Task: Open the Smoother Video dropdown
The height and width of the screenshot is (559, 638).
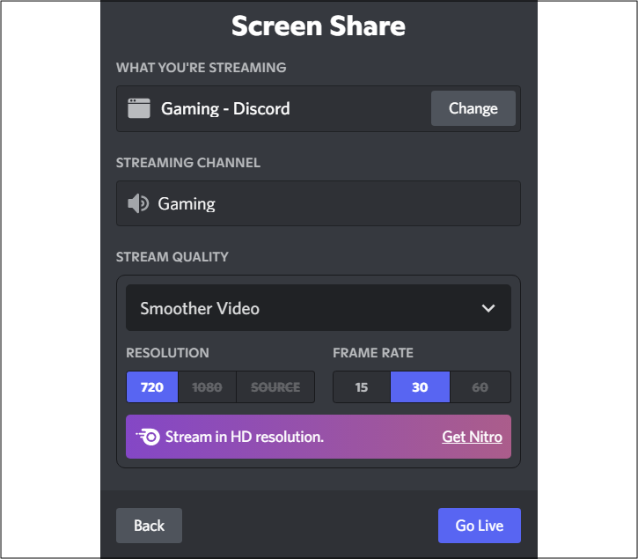Action: click(x=319, y=308)
